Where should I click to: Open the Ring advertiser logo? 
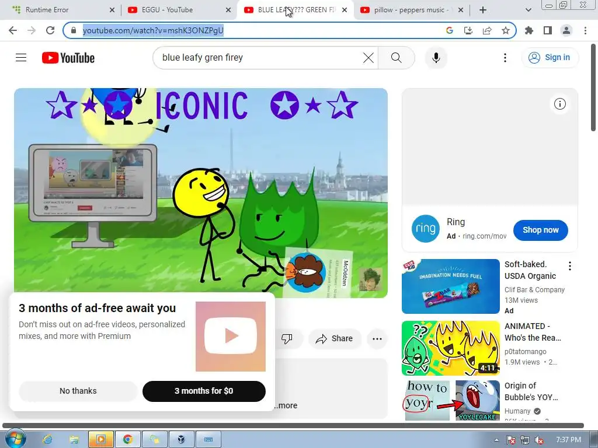pyautogui.click(x=426, y=229)
